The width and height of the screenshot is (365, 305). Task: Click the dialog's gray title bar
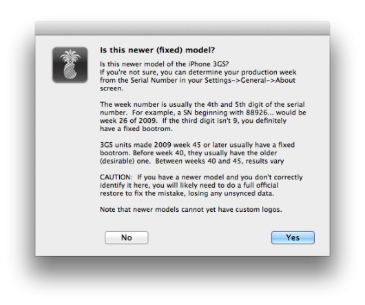pos(182,28)
